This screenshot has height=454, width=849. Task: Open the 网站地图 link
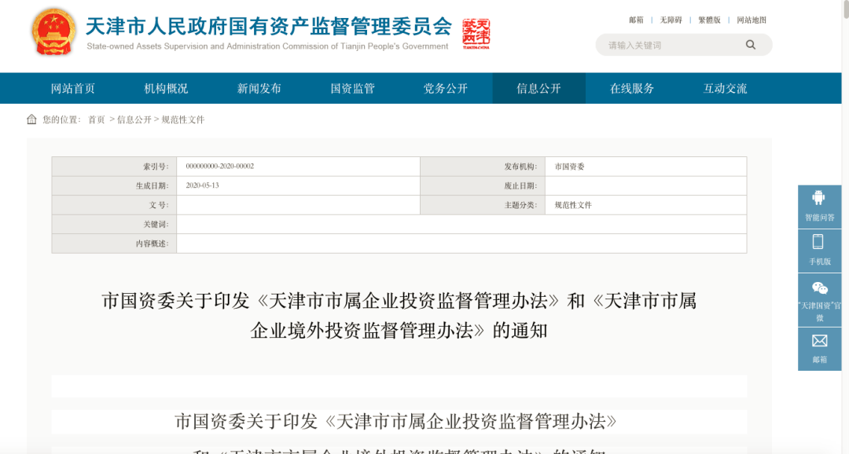tap(751, 20)
